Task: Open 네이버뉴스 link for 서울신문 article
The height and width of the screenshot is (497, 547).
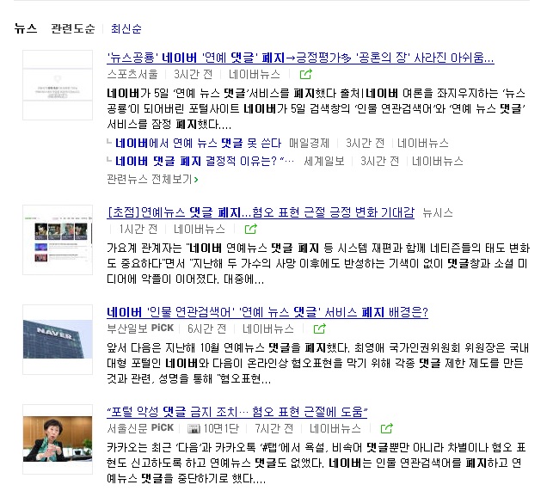Action: (x=335, y=428)
